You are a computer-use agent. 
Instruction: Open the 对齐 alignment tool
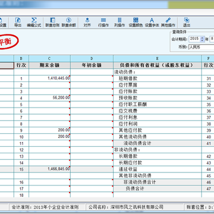87,23
